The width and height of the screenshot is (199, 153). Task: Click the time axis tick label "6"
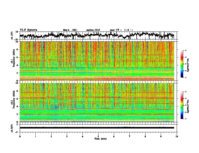[114, 136]
